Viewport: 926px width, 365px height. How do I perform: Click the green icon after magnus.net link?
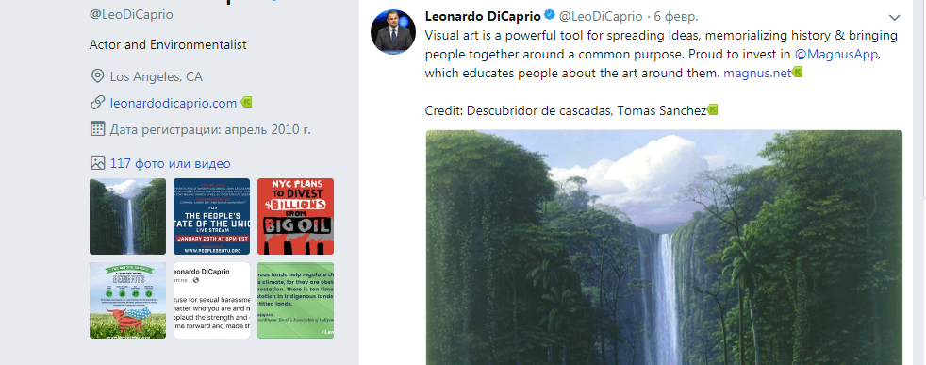point(797,73)
